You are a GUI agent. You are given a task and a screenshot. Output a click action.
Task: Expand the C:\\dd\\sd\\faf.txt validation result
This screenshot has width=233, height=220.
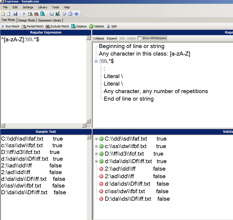pos(96,139)
